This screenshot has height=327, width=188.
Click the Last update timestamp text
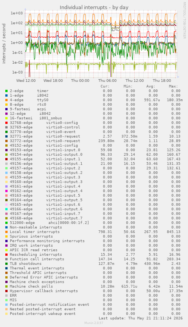point(141,318)
